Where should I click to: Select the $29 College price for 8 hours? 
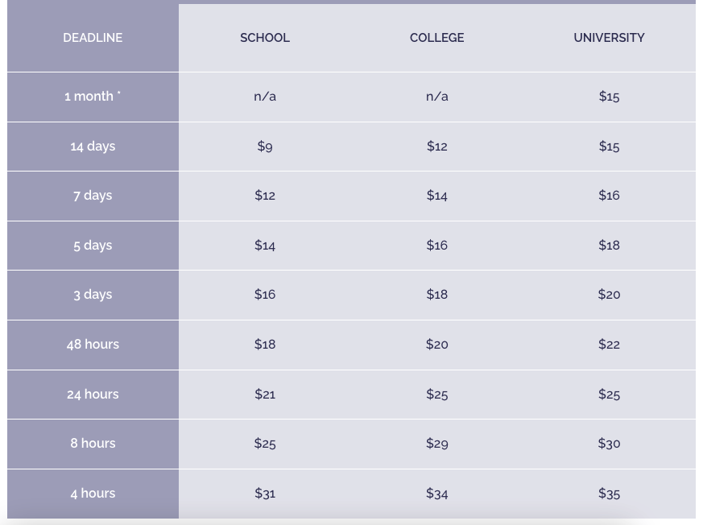tap(436, 444)
